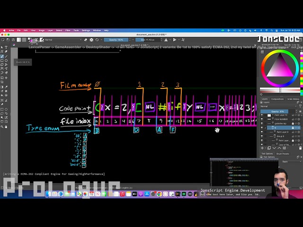Open the layer filter funnel menu
Viewport: 303px width, 227px height.
[x=300, y=106]
